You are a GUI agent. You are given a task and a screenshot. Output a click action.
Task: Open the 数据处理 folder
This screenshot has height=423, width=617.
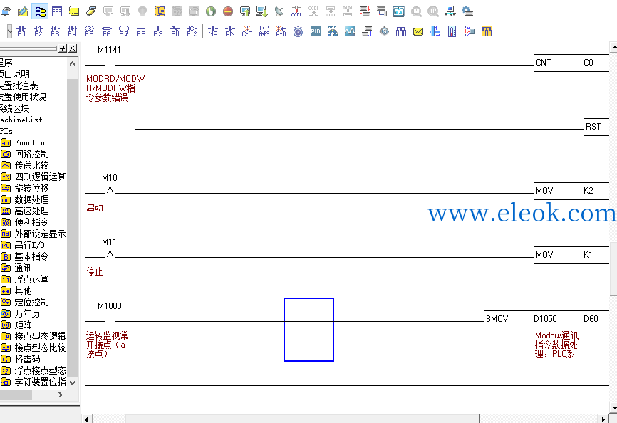(x=31, y=199)
